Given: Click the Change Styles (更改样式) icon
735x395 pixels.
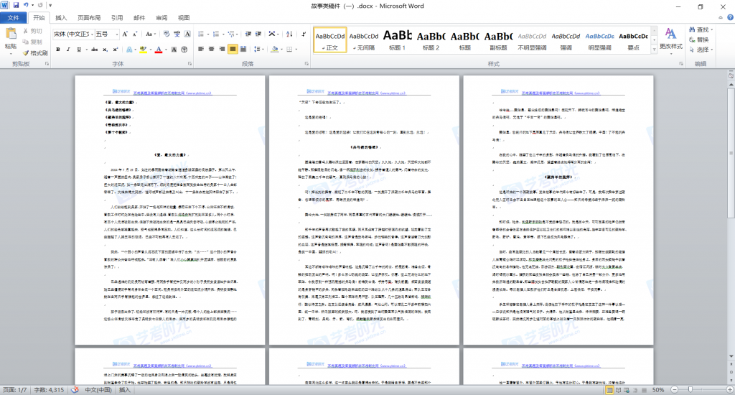Looking at the screenshot, I should tap(670, 38).
